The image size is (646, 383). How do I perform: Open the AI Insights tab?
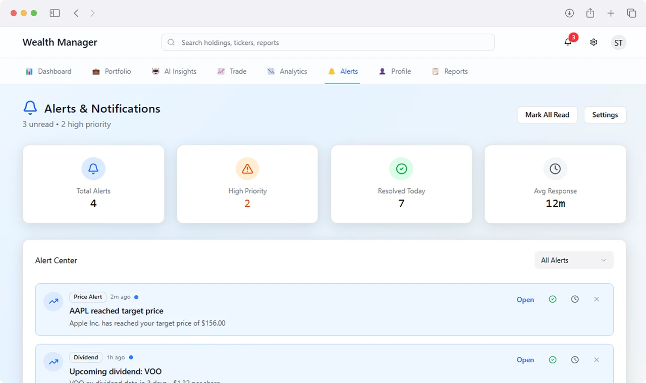174,71
